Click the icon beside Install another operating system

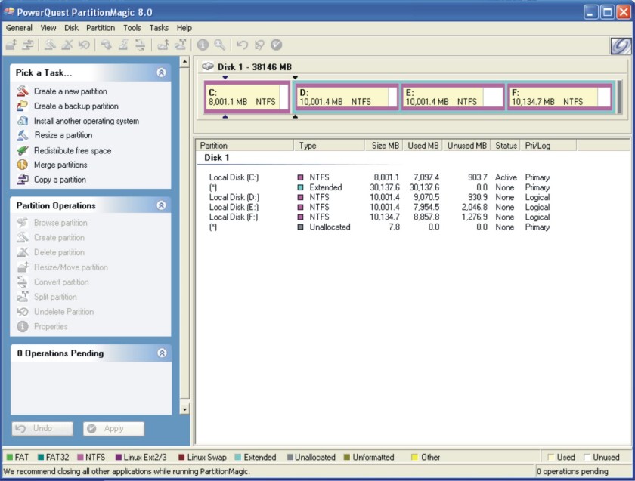coord(23,121)
